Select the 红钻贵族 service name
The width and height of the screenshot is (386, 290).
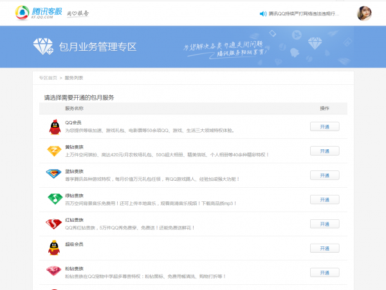(75, 220)
